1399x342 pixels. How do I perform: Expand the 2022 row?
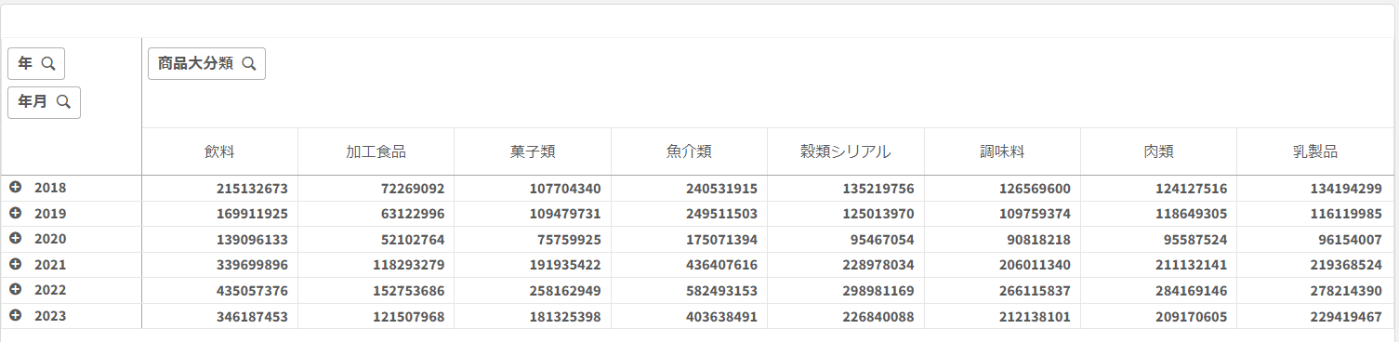point(15,290)
